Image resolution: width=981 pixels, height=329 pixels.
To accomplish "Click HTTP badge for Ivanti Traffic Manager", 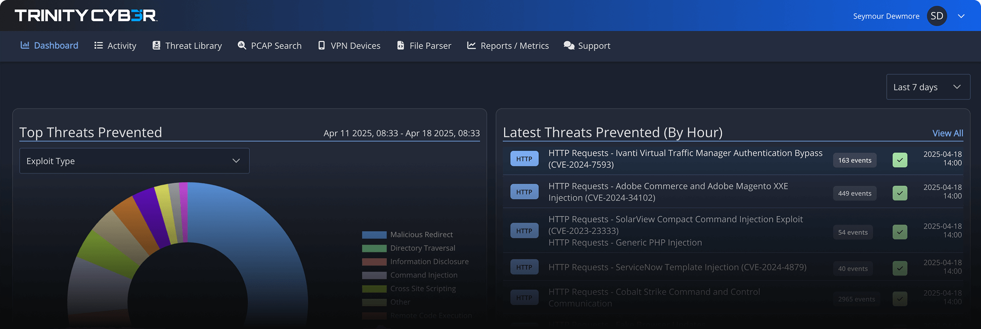I will (x=524, y=159).
